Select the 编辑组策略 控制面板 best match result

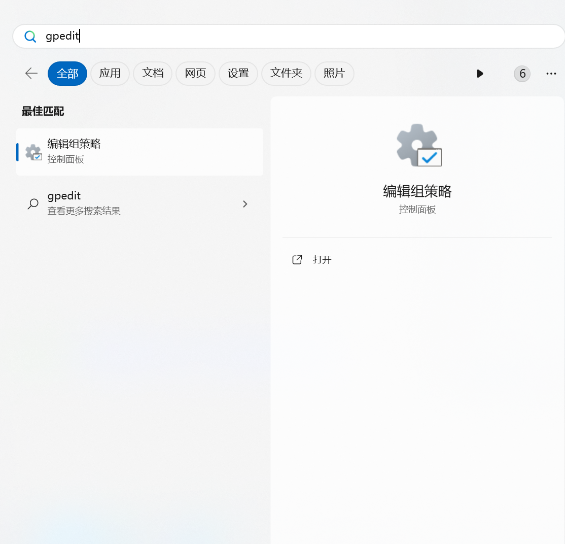pyautogui.click(x=139, y=152)
